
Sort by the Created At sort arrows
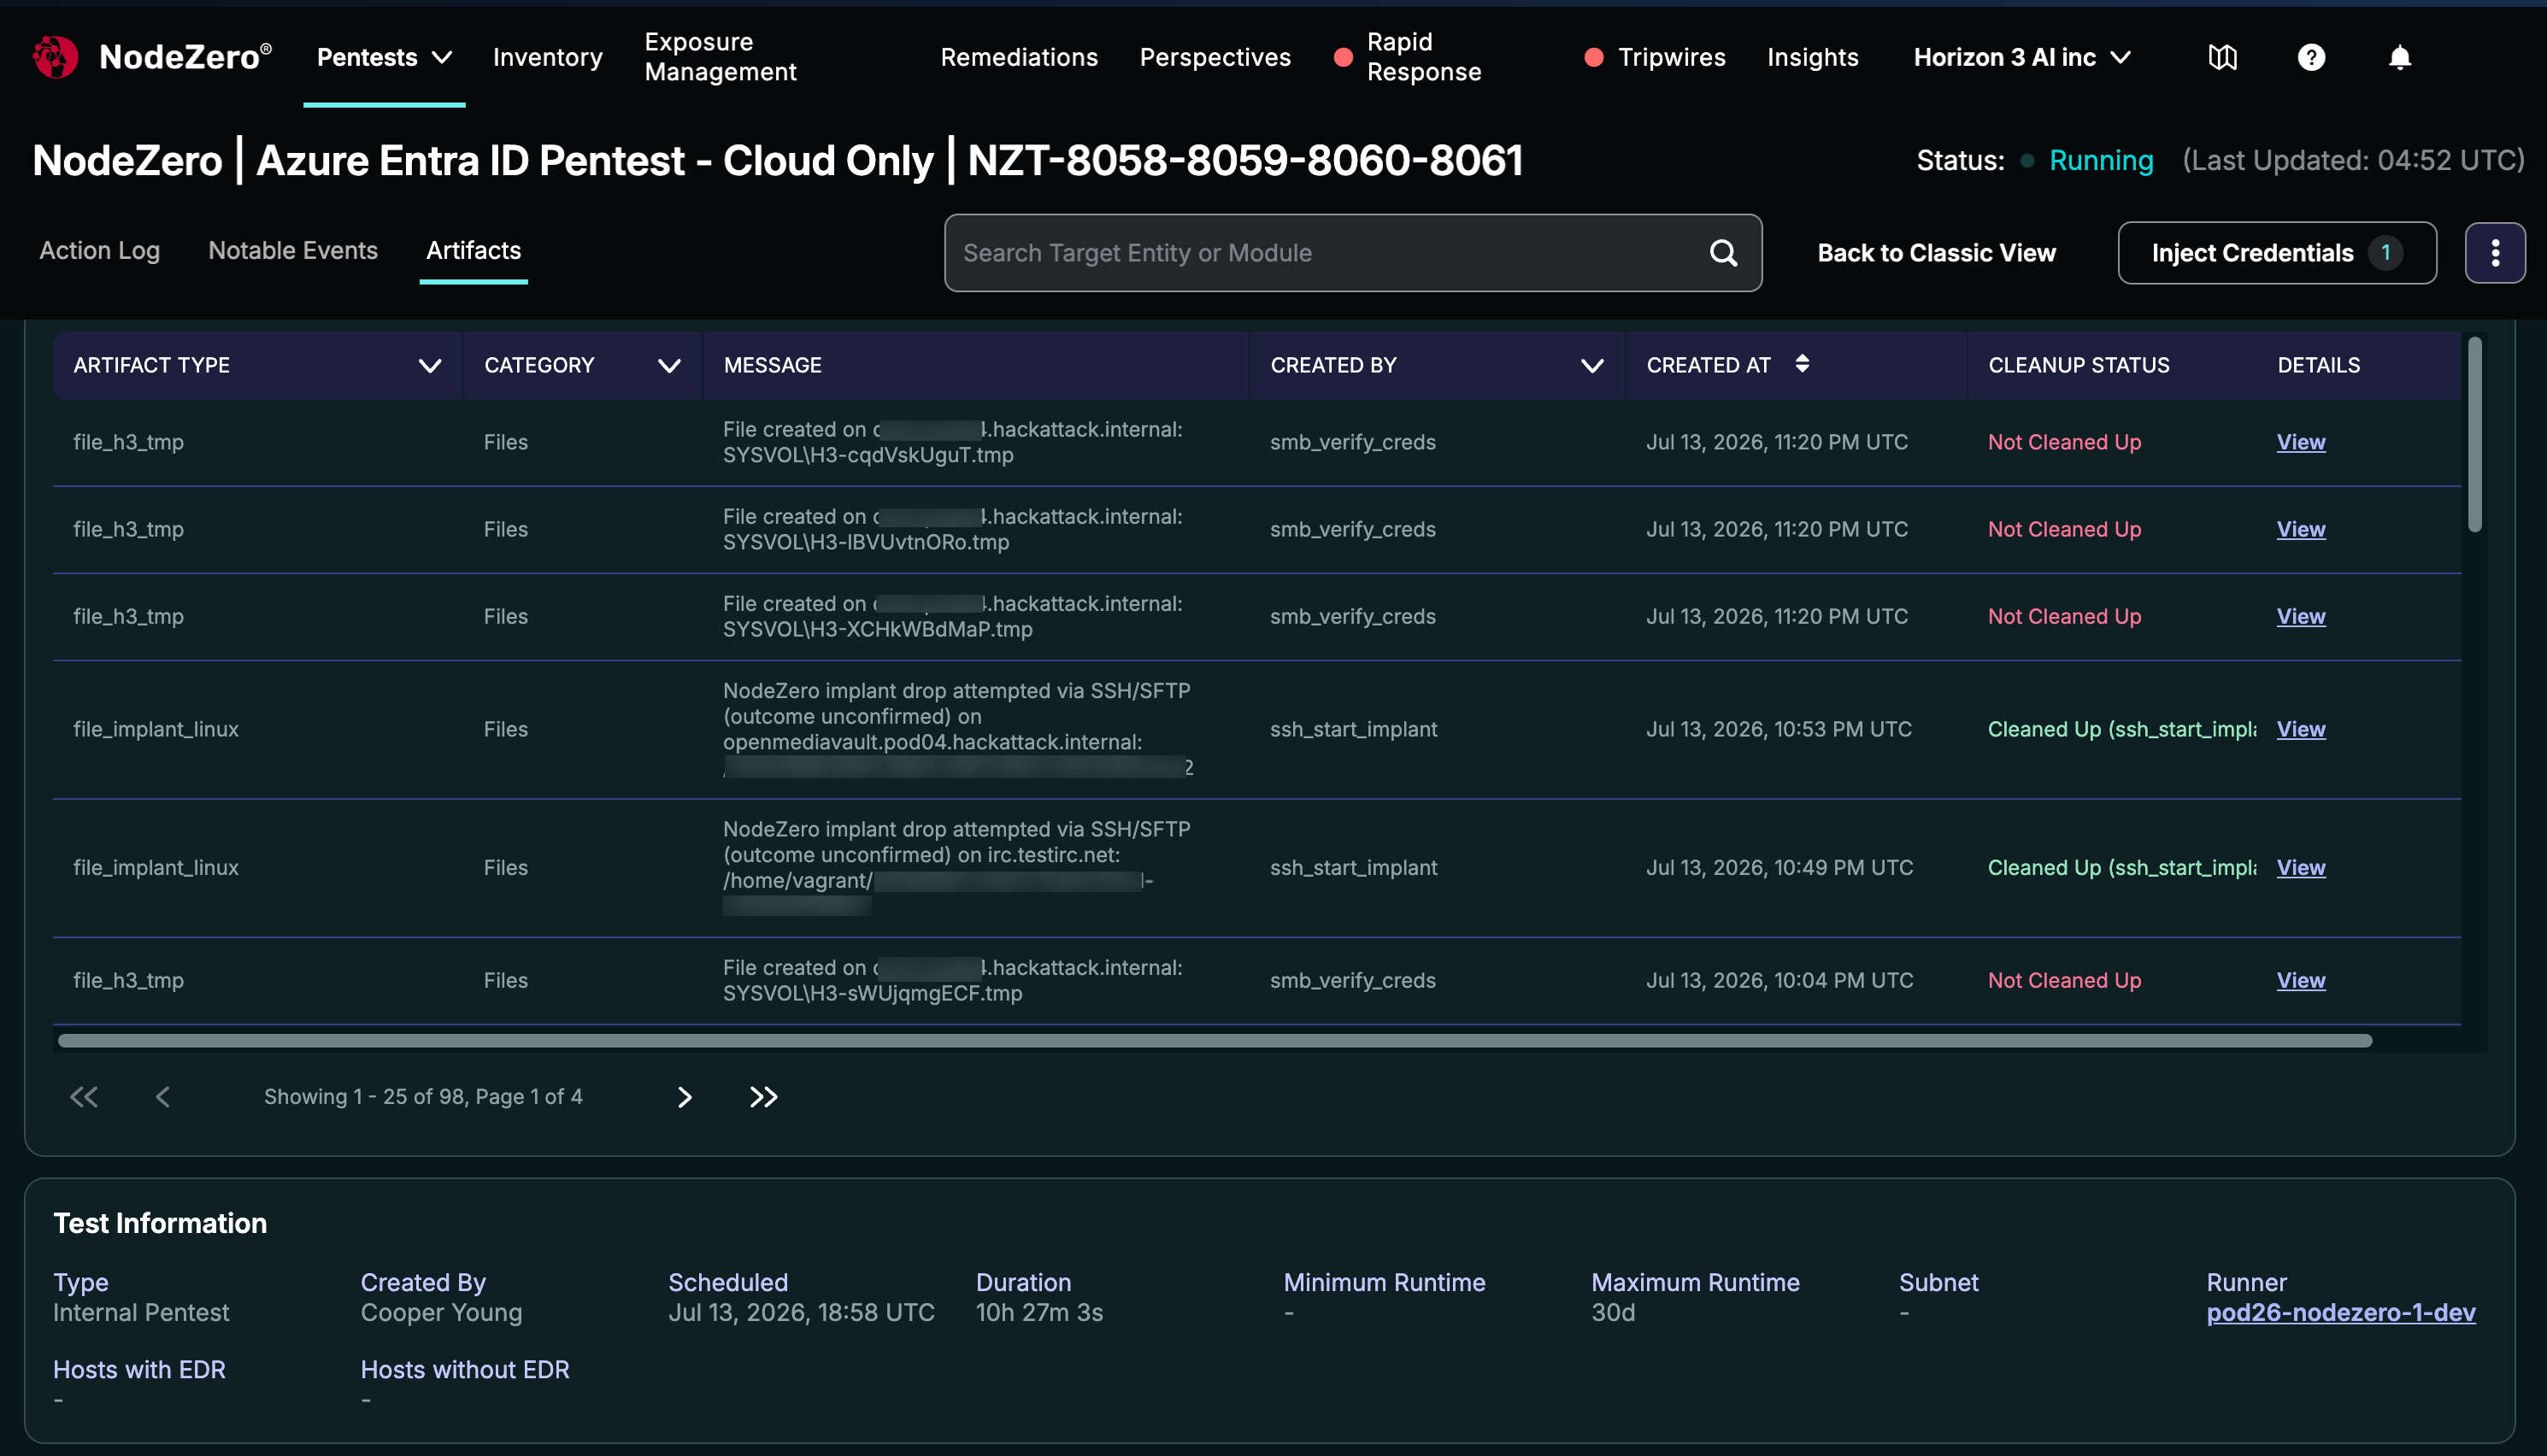pyautogui.click(x=1801, y=364)
